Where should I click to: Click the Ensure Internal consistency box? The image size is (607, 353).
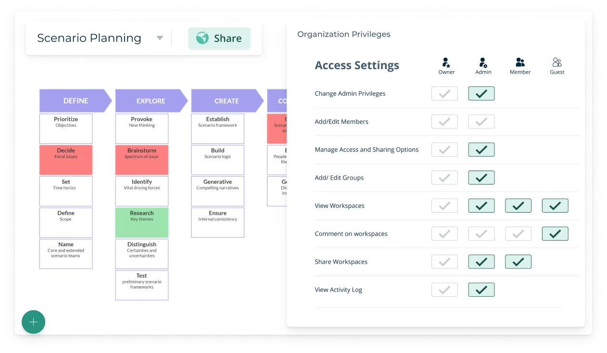click(x=217, y=222)
